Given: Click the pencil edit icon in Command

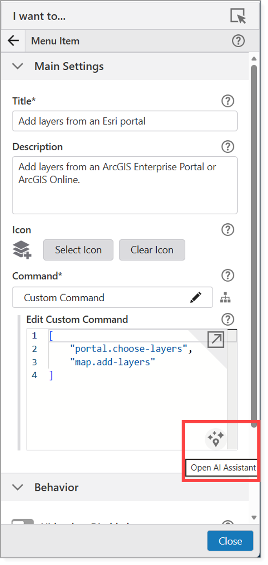Looking at the screenshot, I should click(195, 297).
